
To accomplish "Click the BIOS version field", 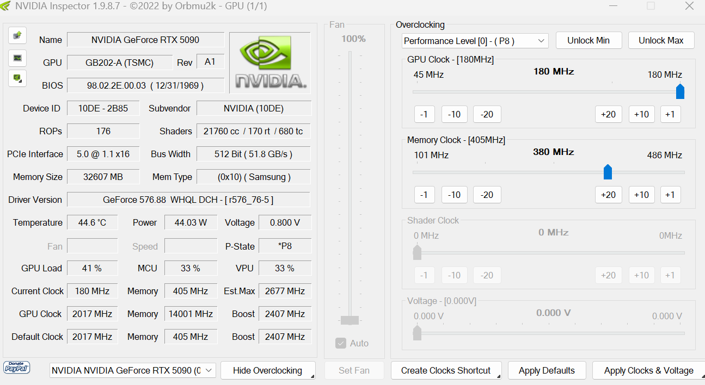I will point(145,85).
